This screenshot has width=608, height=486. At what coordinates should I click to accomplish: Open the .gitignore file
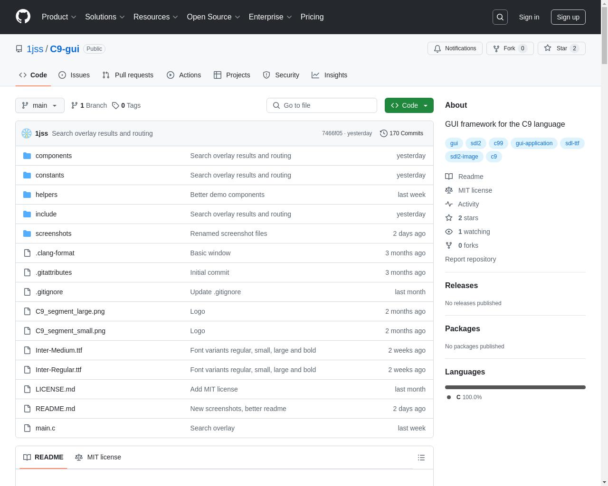coord(49,292)
